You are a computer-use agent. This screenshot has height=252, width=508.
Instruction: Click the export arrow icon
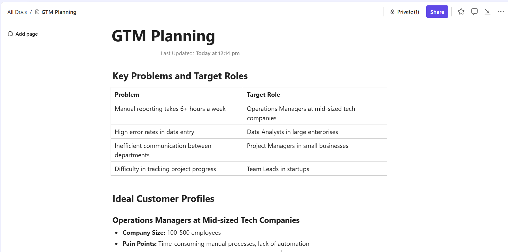488,12
